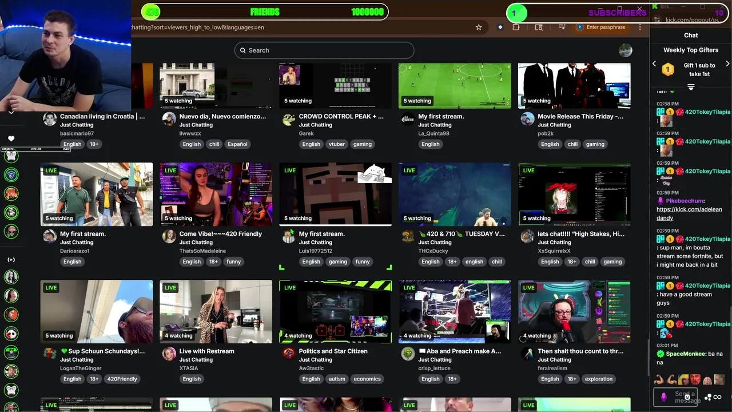This screenshot has width=732, height=412.
Task: Insert the red face emote
Action: [695, 379]
